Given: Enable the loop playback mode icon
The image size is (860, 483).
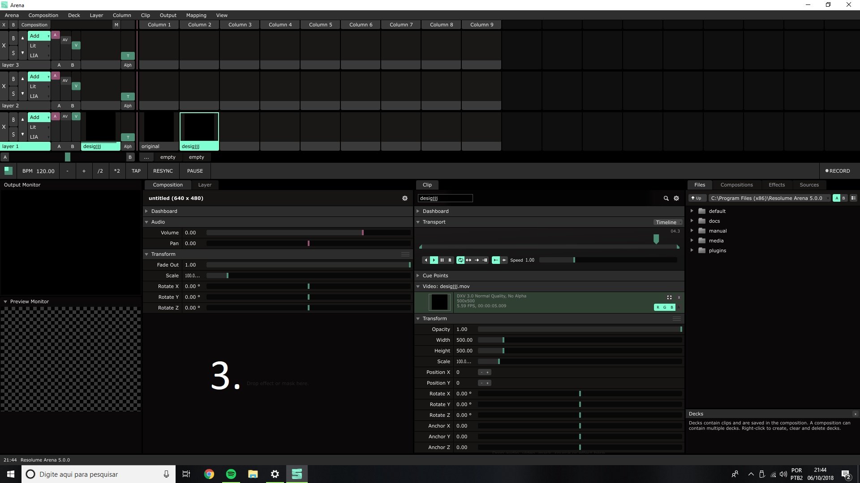Looking at the screenshot, I should coord(460,260).
